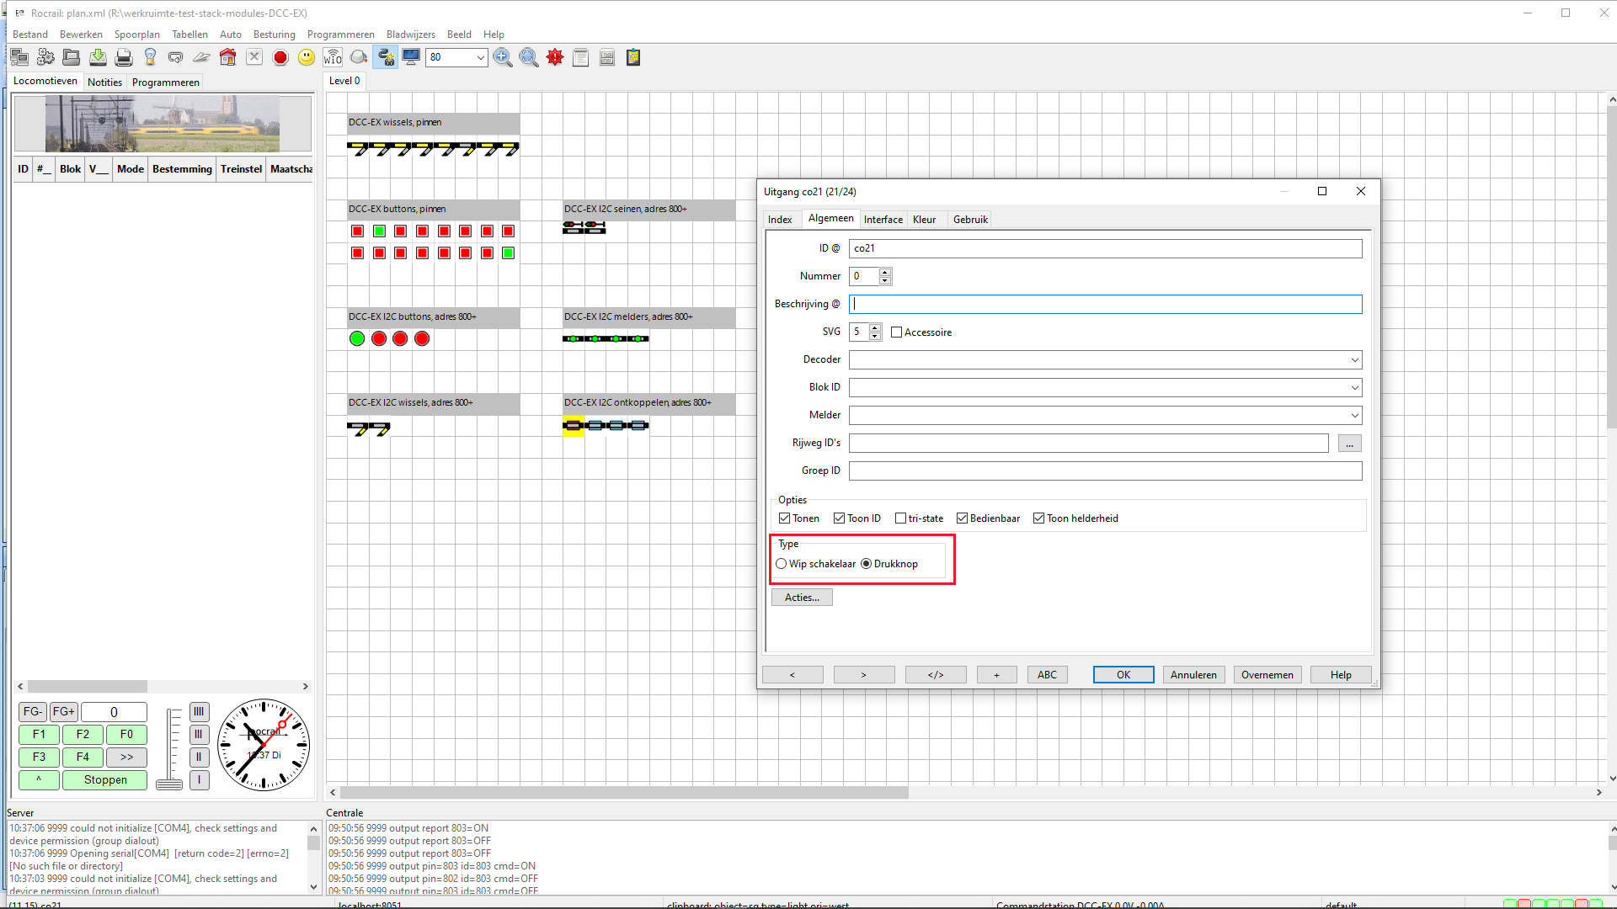The image size is (1617, 909).
Task: Switch to the Interface tab
Action: click(883, 220)
